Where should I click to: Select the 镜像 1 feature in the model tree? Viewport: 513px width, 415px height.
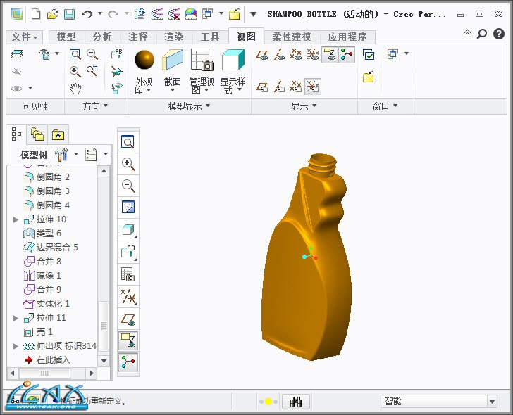click(x=48, y=276)
